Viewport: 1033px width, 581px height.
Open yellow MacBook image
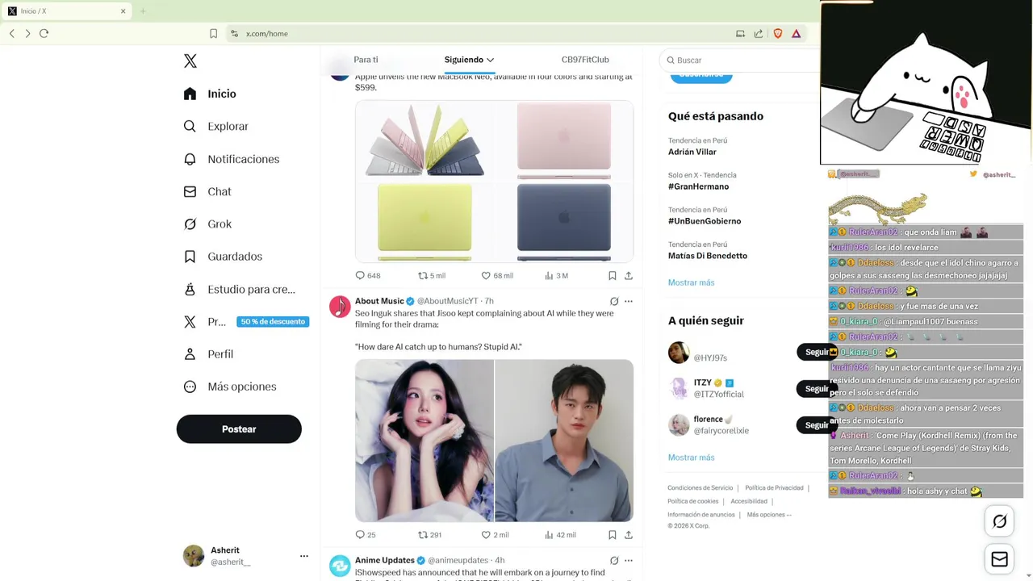[x=424, y=222]
